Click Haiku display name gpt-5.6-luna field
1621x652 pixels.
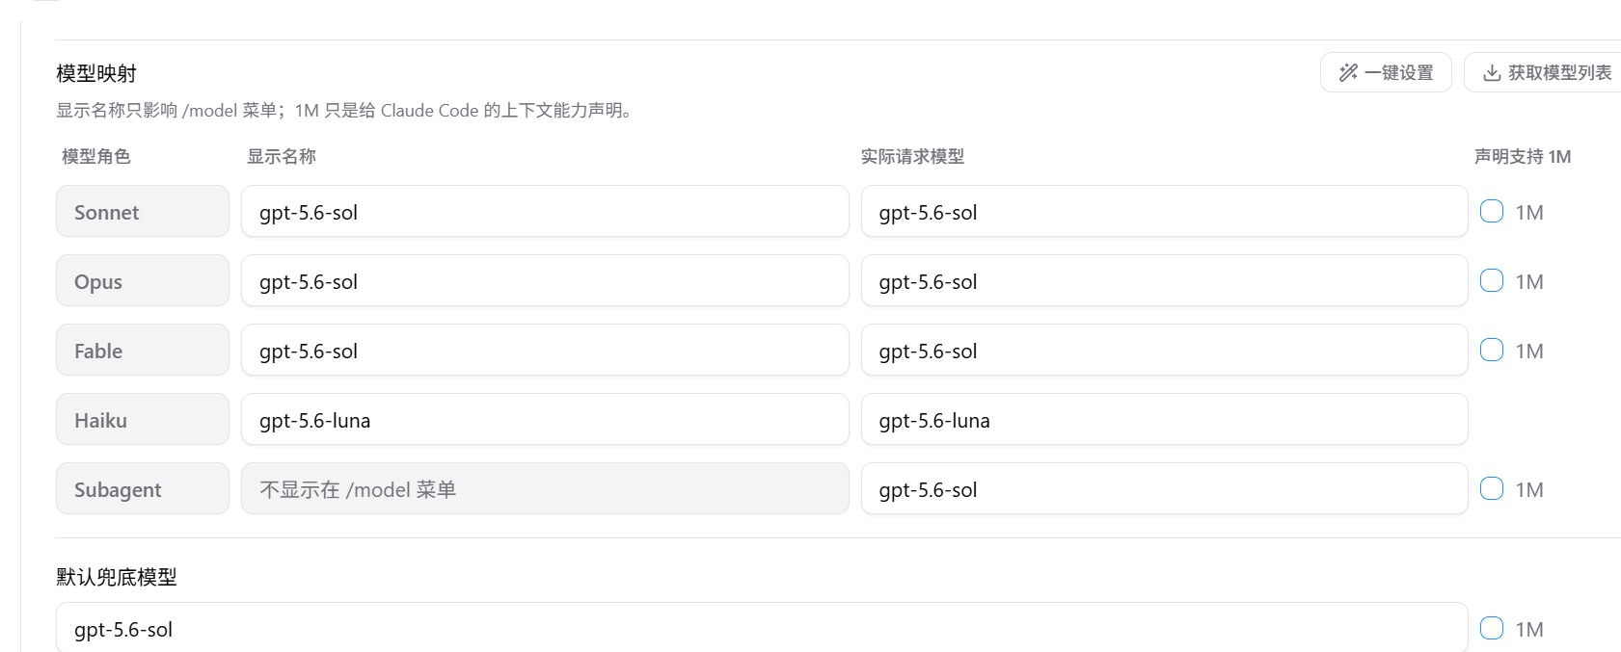(545, 419)
